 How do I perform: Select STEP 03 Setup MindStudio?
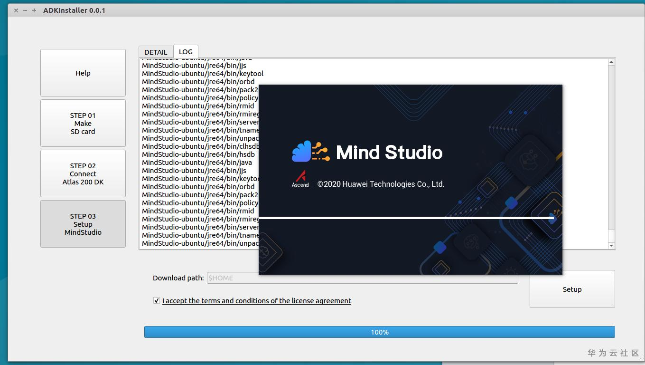(x=83, y=224)
